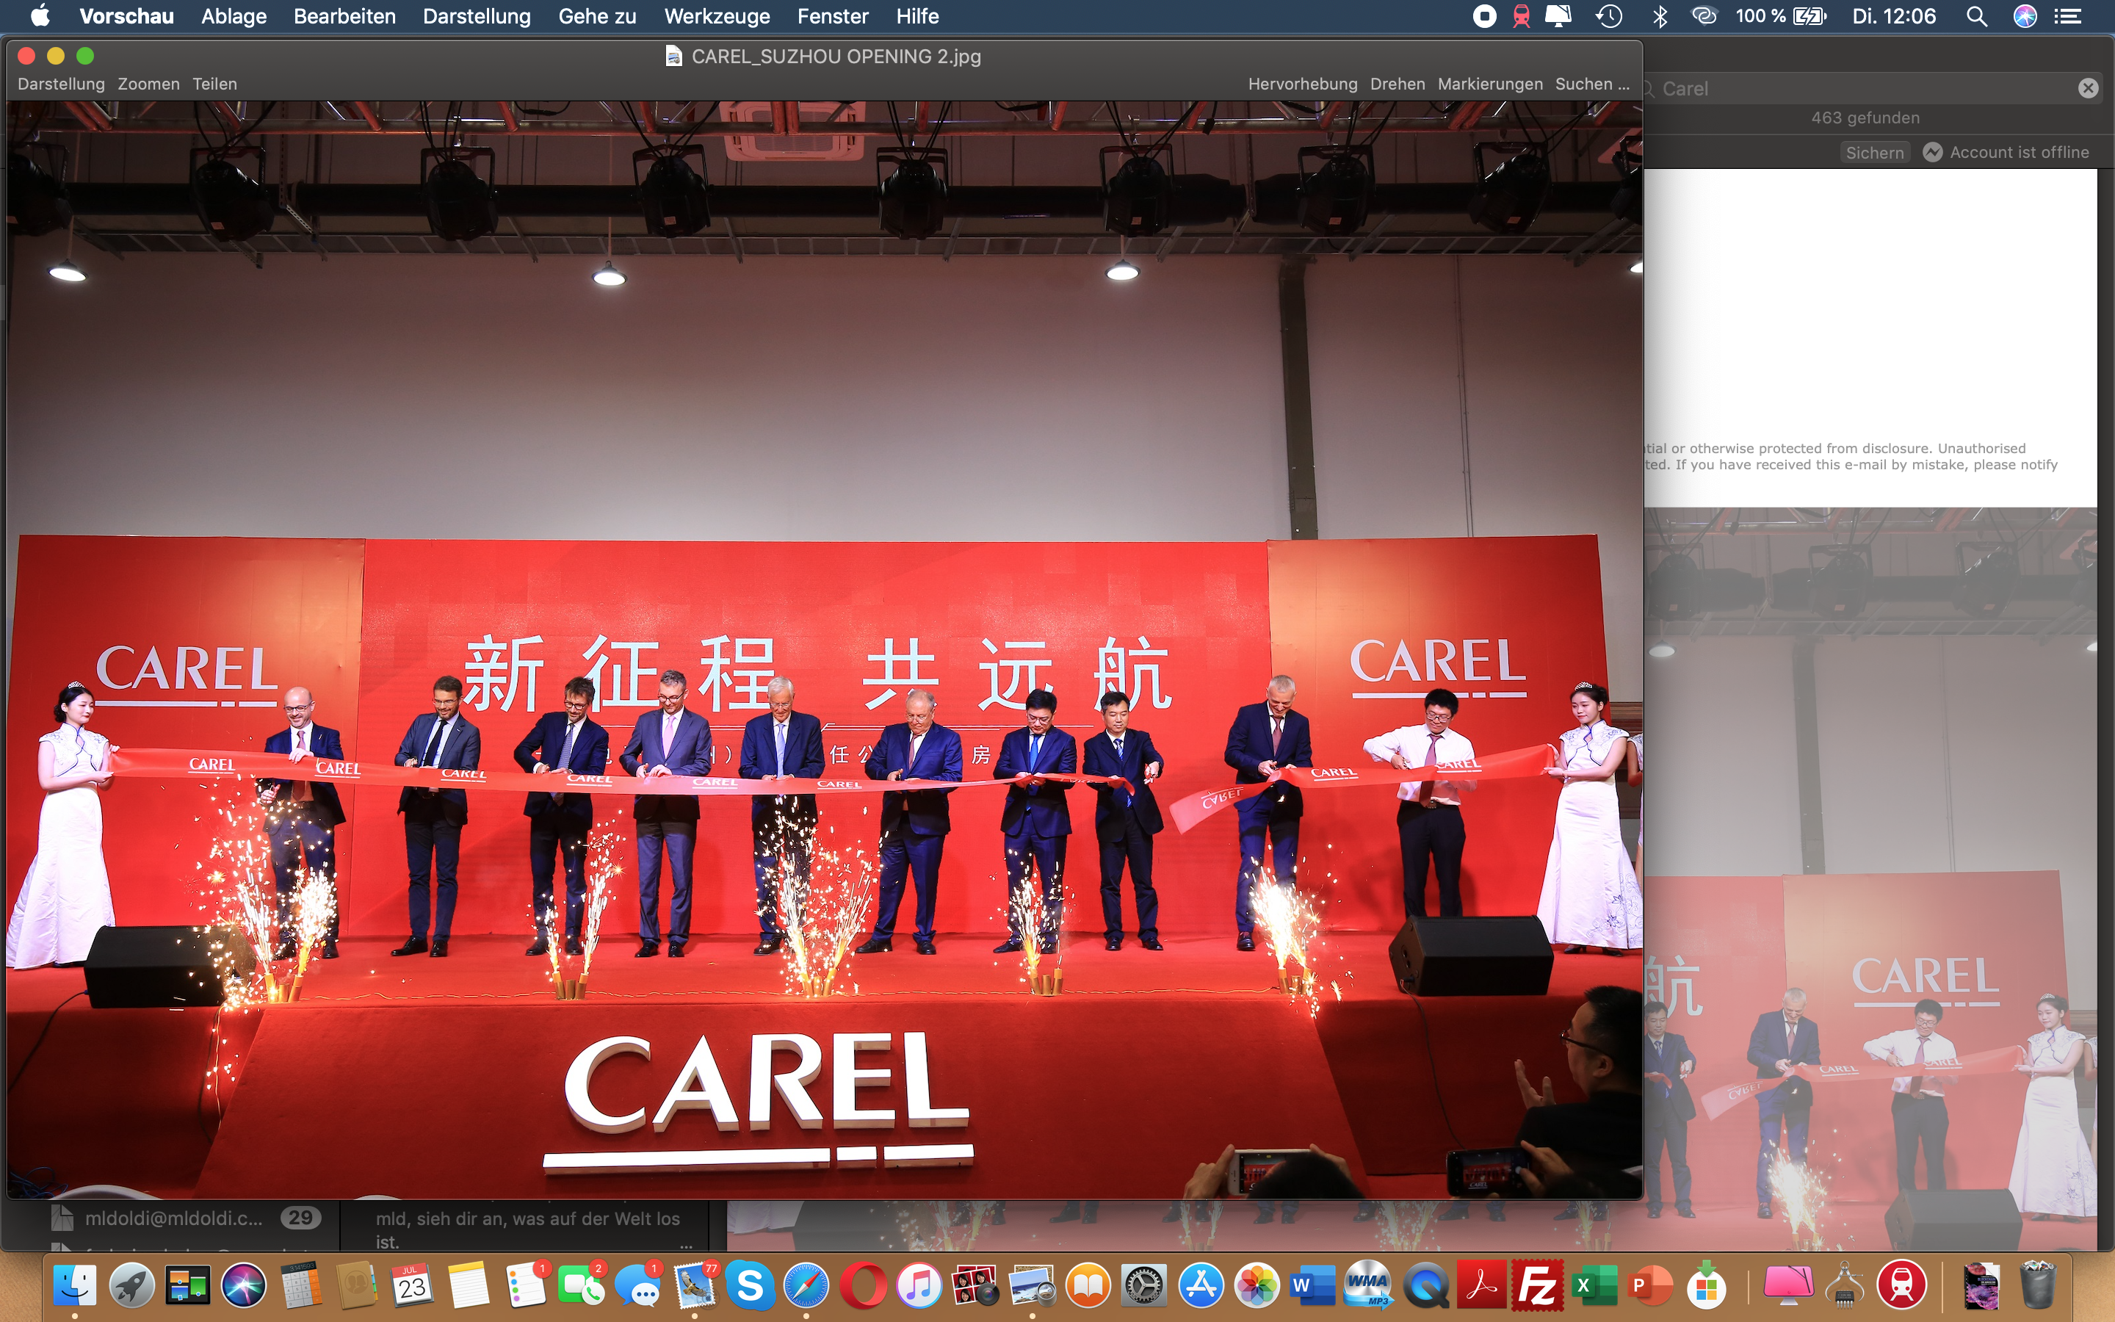The width and height of the screenshot is (2115, 1322).
Task: Launch Siri from the Dock
Action: 244,1285
